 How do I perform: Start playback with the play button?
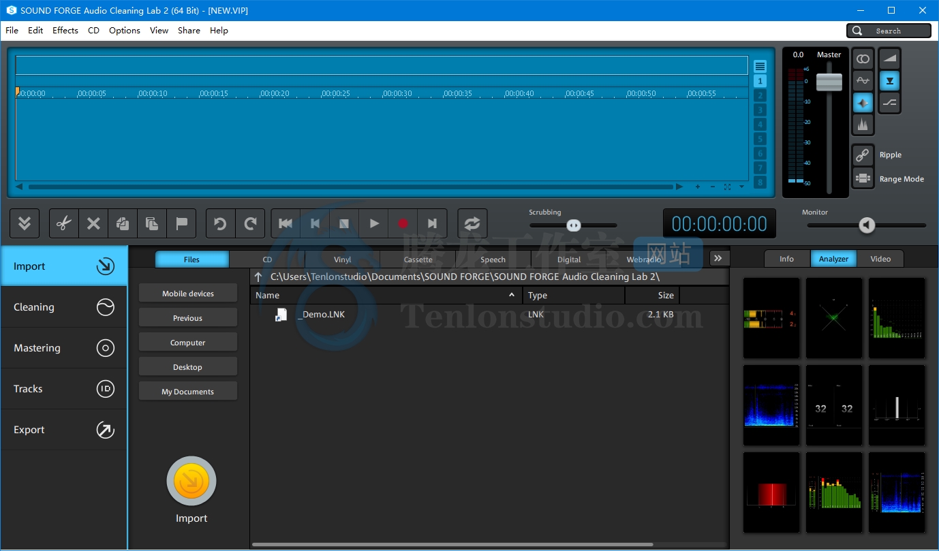(373, 223)
